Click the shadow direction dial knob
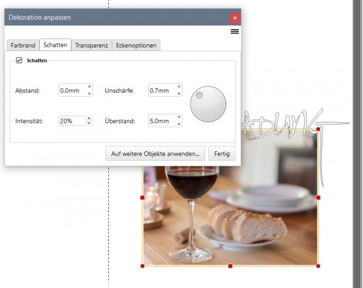 tap(208, 103)
